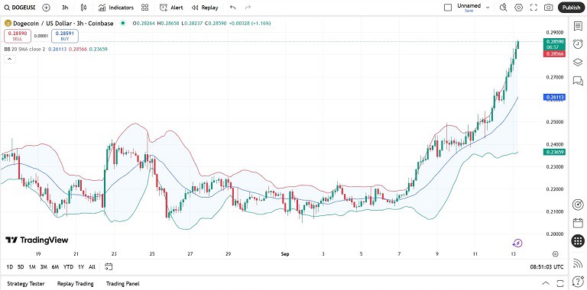This screenshot has width=587, height=290.
Task: Open the indicator templates grid icon
Action: pos(145,8)
